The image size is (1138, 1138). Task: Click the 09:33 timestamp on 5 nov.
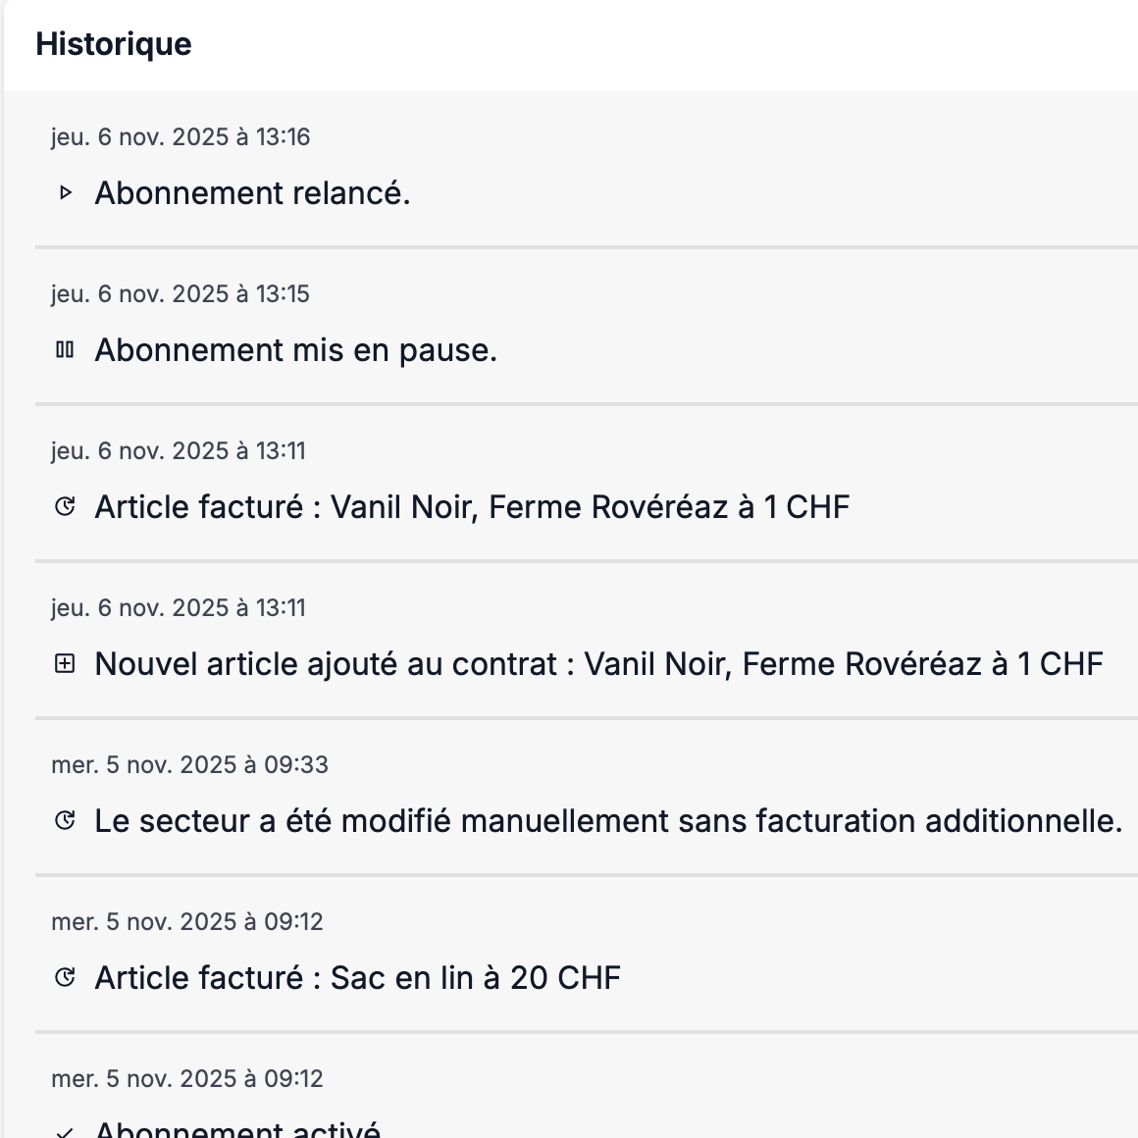pyautogui.click(x=189, y=765)
